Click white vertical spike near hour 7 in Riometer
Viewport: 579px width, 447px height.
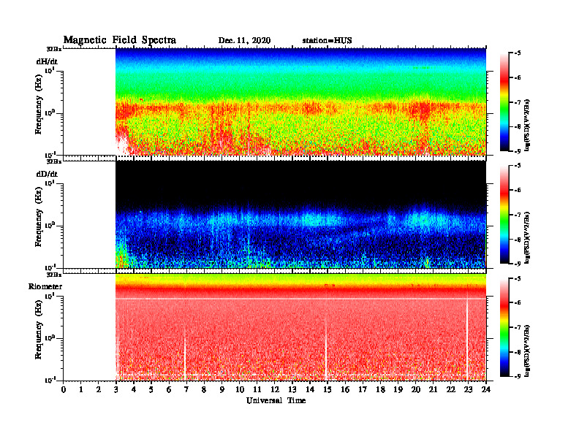[185, 354]
